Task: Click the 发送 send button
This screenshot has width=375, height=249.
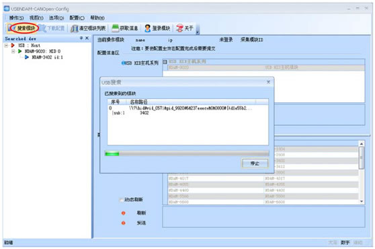Action: click(141, 223)
